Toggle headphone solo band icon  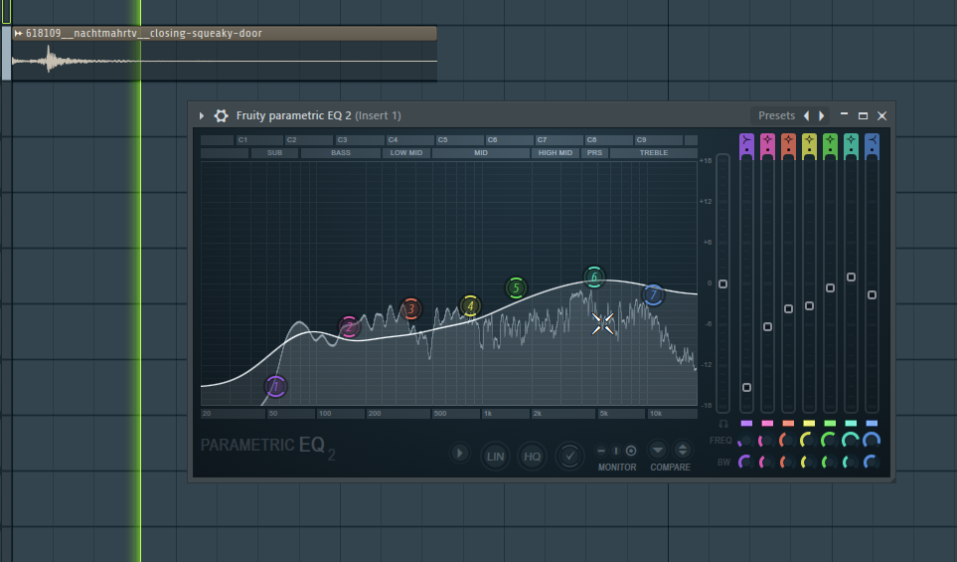coord(723,424)
